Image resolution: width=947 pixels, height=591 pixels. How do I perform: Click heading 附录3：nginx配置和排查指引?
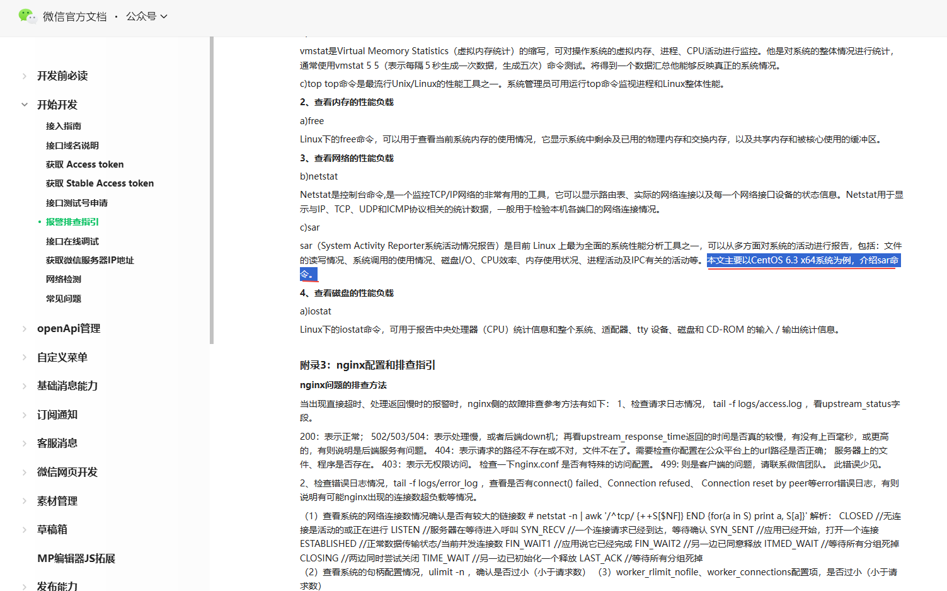point(367,365)
